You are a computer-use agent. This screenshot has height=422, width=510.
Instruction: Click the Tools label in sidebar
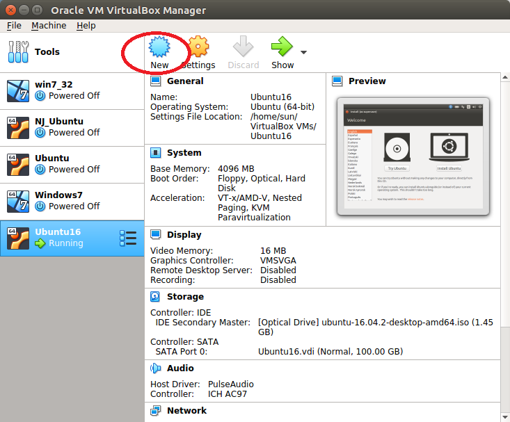[47, 51]
